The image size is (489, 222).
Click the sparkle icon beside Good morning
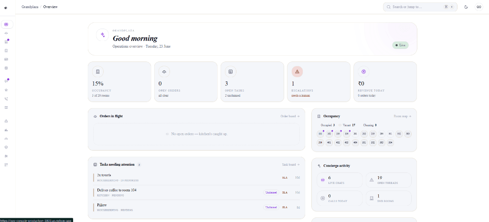[103, 35]
